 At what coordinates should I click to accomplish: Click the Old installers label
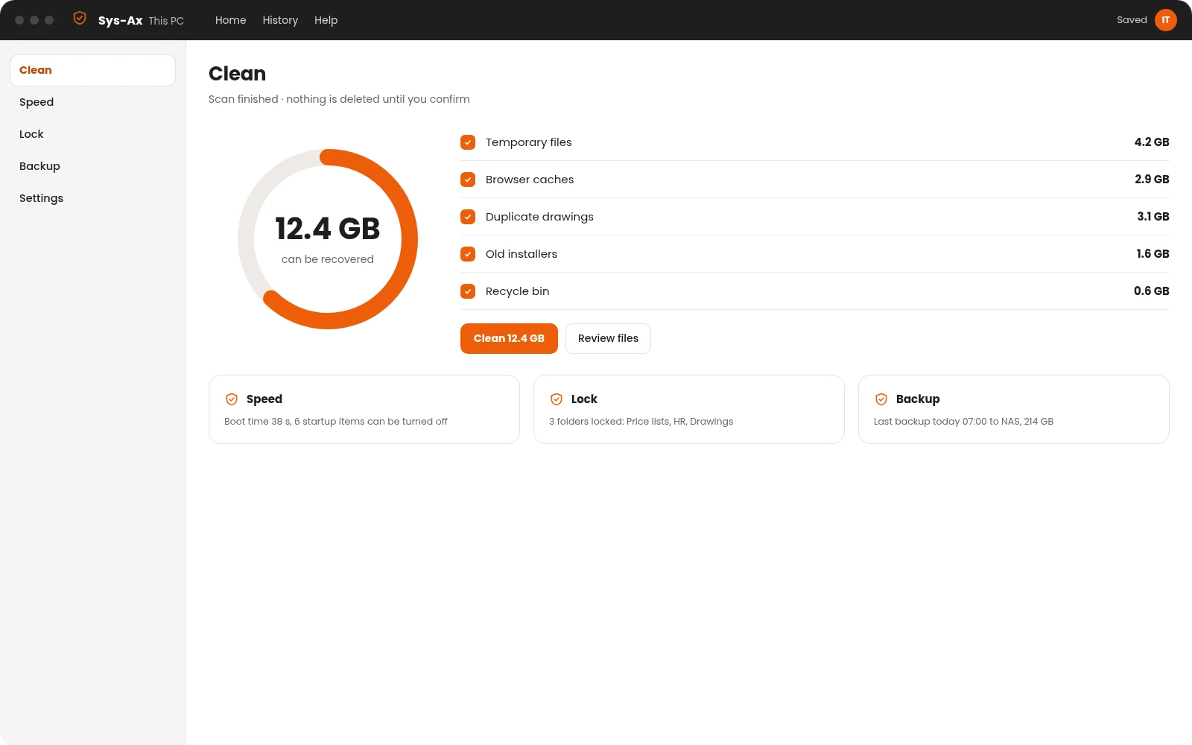pyautogui.click(x=521, y=254)
